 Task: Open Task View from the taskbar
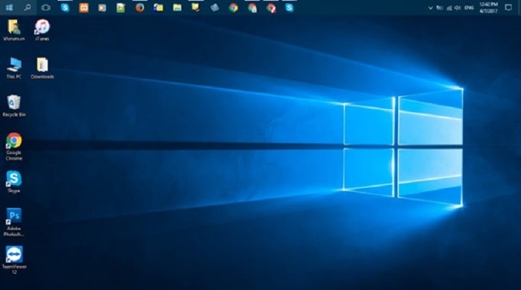(x=46, y=7)
